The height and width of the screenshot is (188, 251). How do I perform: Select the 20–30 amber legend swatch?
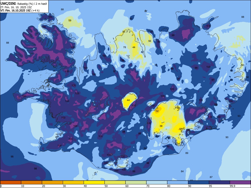coord(52,182)
